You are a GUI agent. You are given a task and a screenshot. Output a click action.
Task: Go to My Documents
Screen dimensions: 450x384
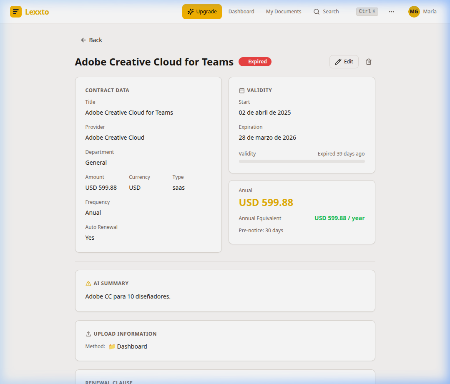284,12
